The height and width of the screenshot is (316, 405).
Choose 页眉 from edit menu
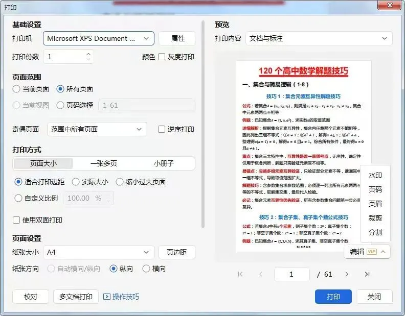(375, 204)
